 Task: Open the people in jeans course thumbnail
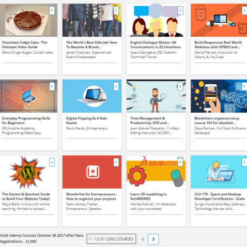tap(92, 20)
